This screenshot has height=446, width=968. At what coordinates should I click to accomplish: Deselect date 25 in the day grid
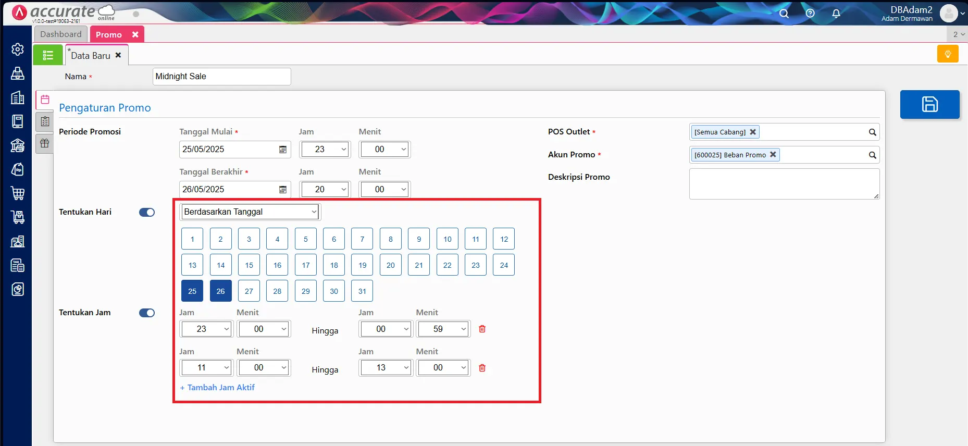(192, 291)
